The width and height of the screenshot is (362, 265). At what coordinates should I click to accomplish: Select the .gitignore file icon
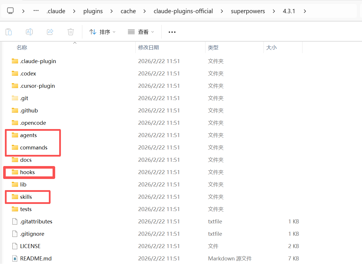[15, 234]
